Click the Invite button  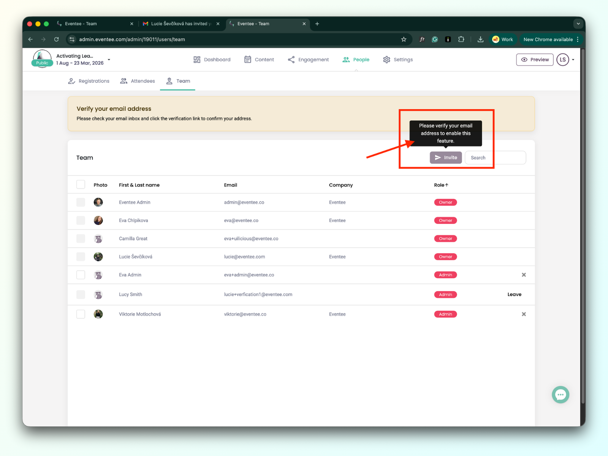click(x=446, y=158)
